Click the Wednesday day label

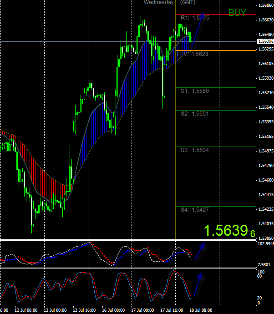tap(159, 2)
